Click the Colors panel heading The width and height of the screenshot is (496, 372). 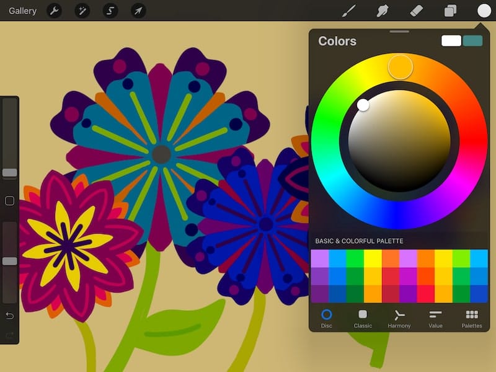(x=337, y=41)
